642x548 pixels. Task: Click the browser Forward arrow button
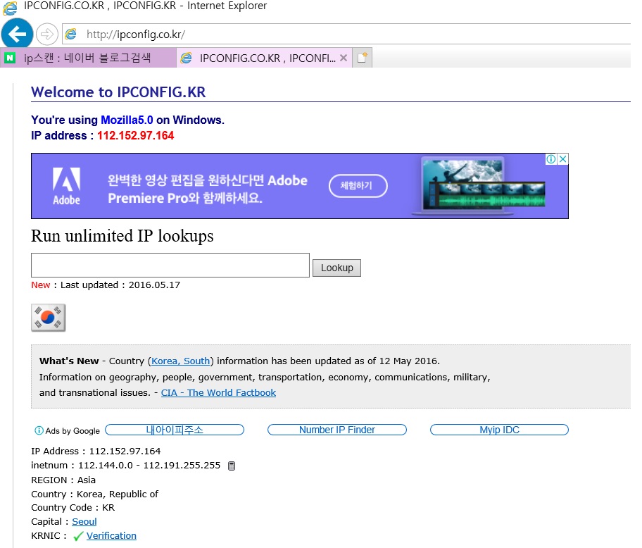[47, 34]
